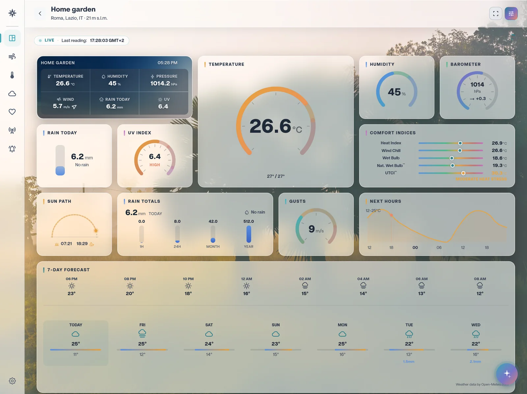Screen dimensions: 527x394
Task: Open the wind section in sidebar
Action: pos(12,57)
